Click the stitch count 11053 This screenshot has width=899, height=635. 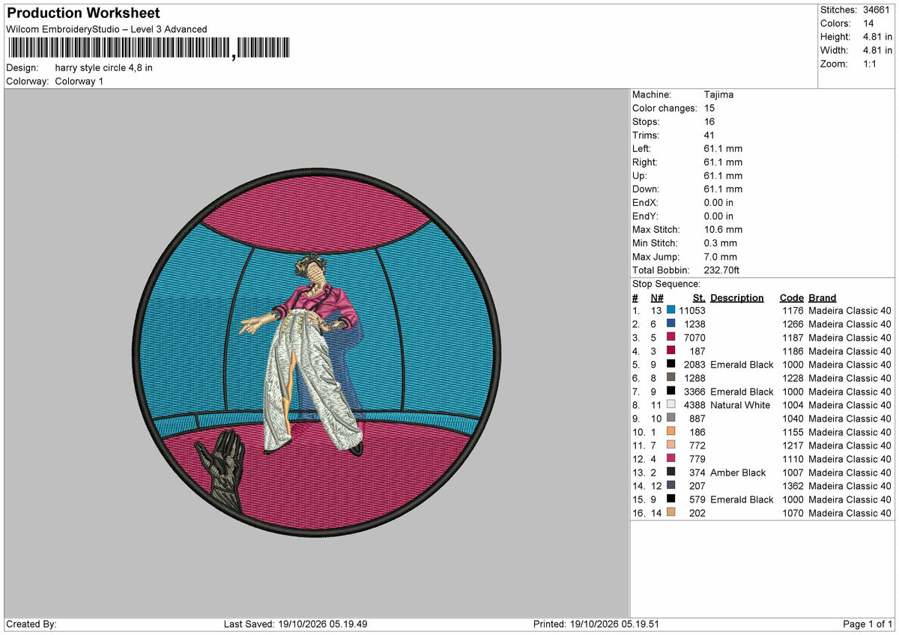coord(692,311)
